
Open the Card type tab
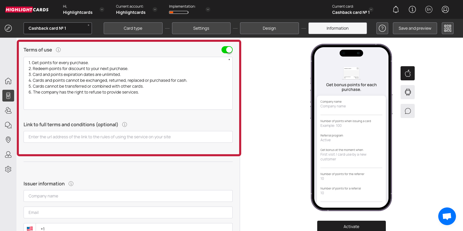133,28
